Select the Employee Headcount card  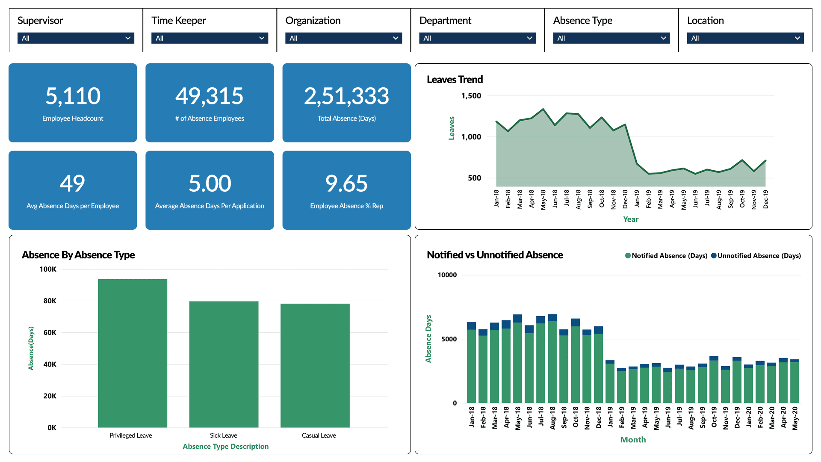[x=73, y=103]
